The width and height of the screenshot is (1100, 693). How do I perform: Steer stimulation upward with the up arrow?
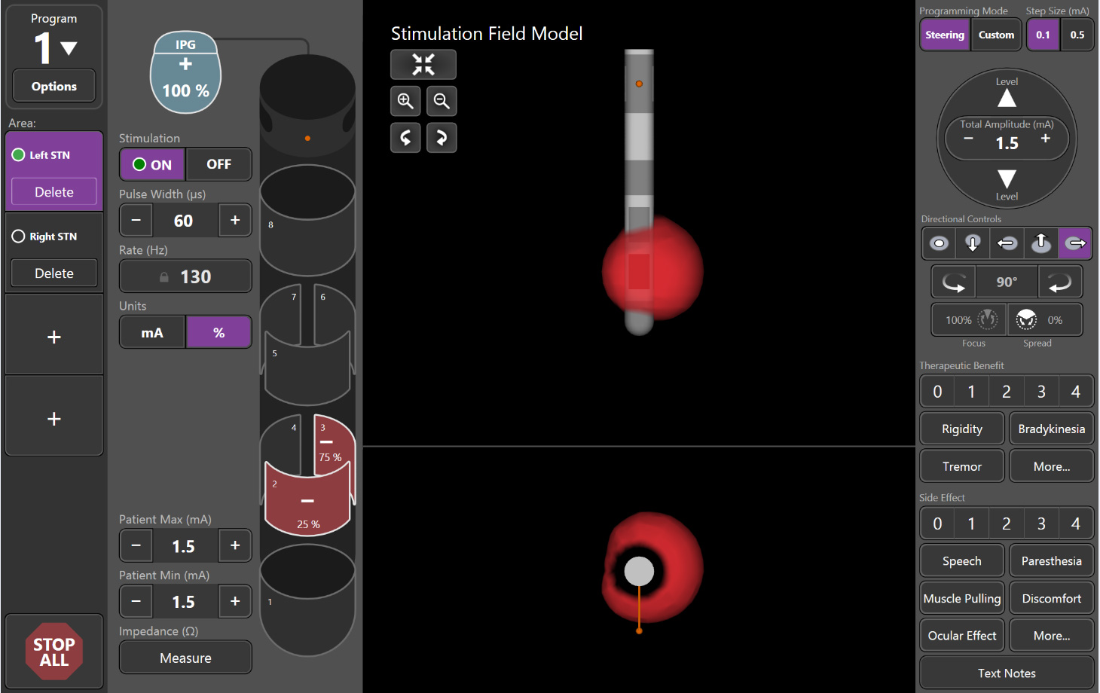(1040, 243)
